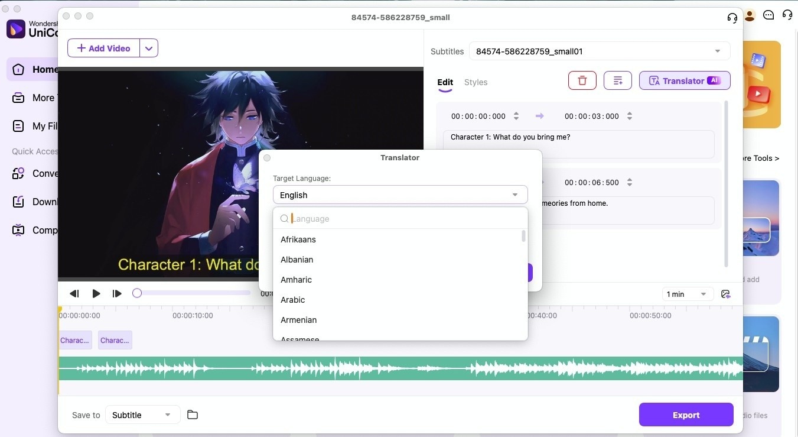Open the Target Language dropdown showing English
This screenshot has width=798, height=437.
400,195
